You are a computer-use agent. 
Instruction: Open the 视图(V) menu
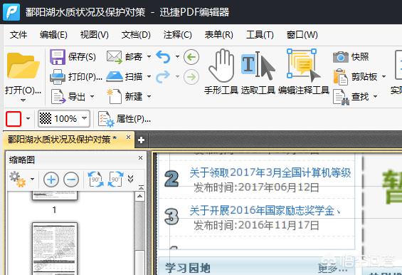(95, 35)
